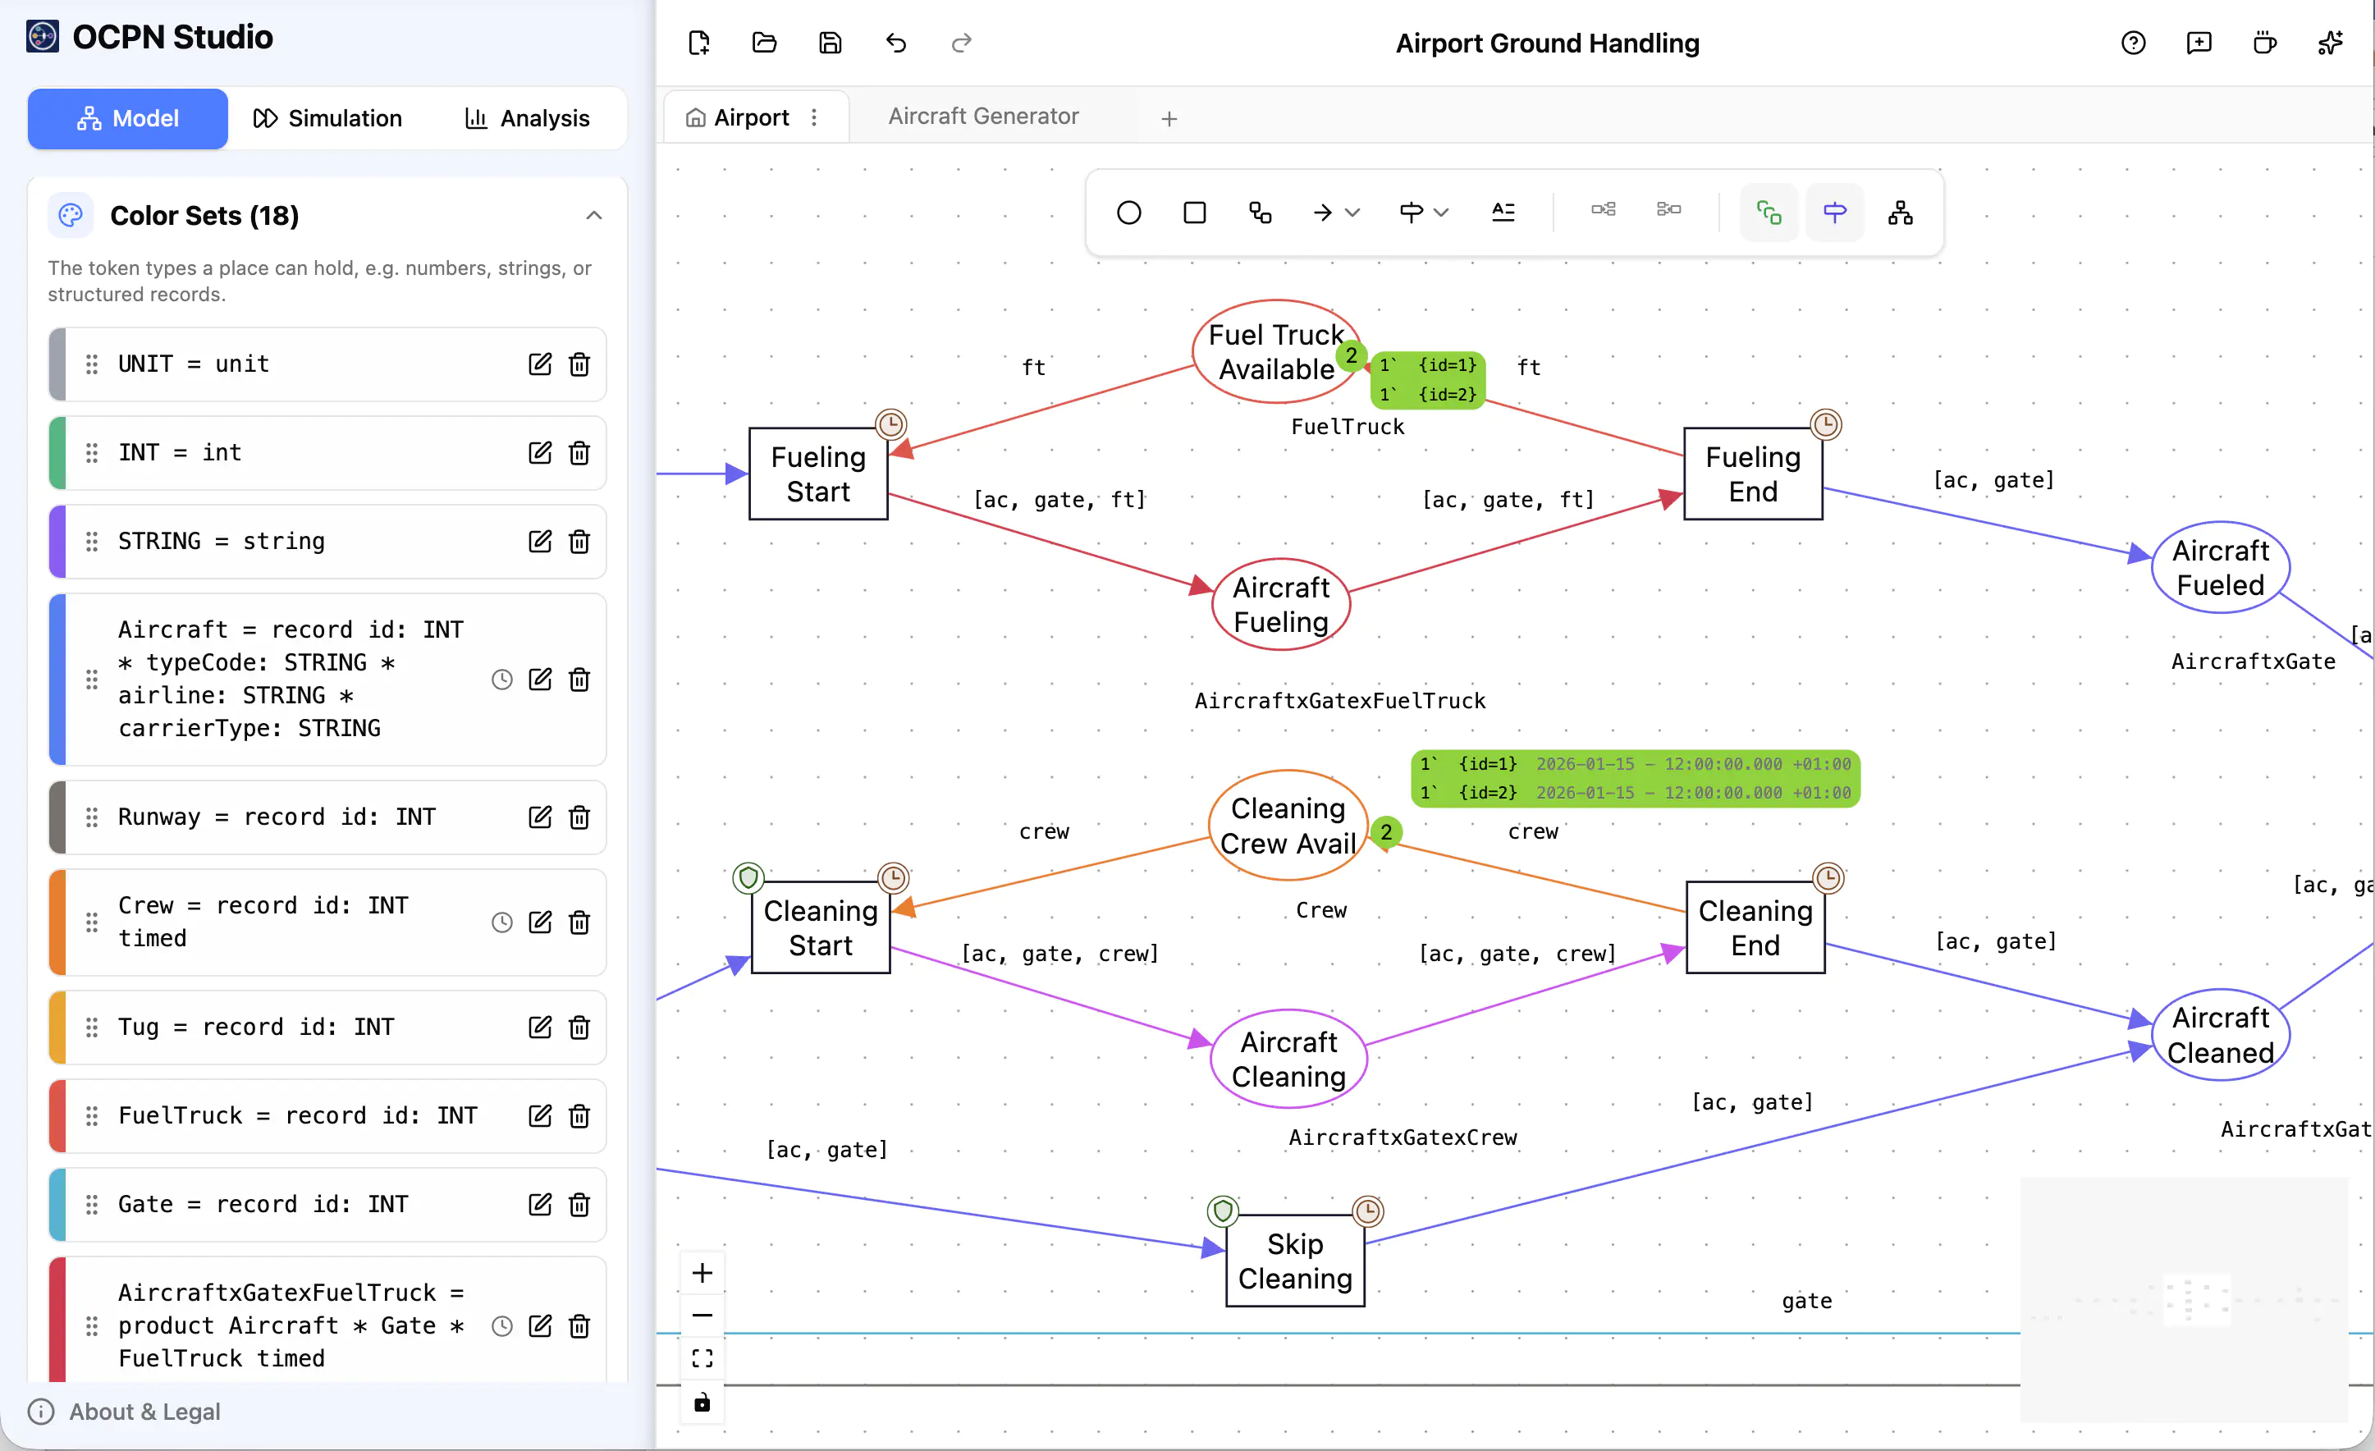
Task: Select the Cleaning End transition
Action: (1755, 927)
